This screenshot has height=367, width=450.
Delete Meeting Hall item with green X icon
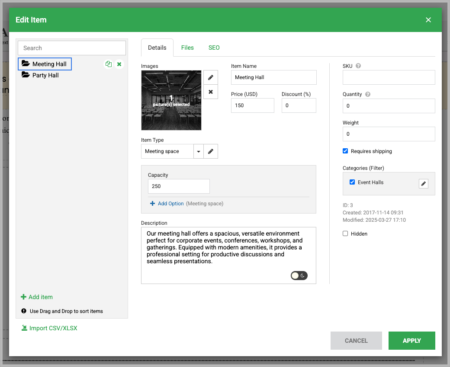click(119, 64)
